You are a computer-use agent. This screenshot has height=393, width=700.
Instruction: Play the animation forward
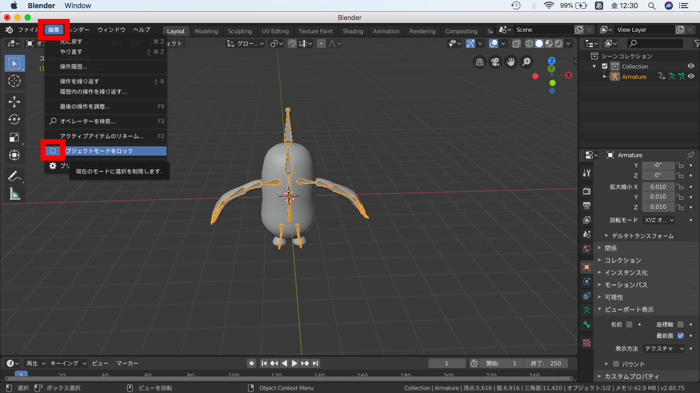[x=295, y=363]
